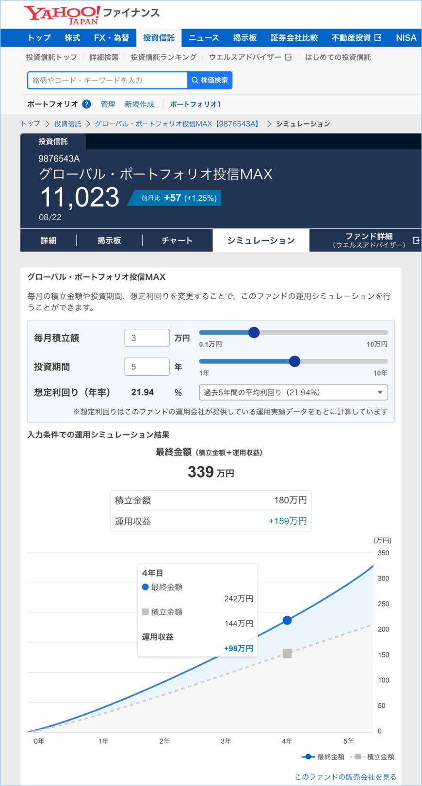This screenshot has height=786, width=422.
Task: Click the 毎月積立額 slider handle
Action: pos(254,332)
